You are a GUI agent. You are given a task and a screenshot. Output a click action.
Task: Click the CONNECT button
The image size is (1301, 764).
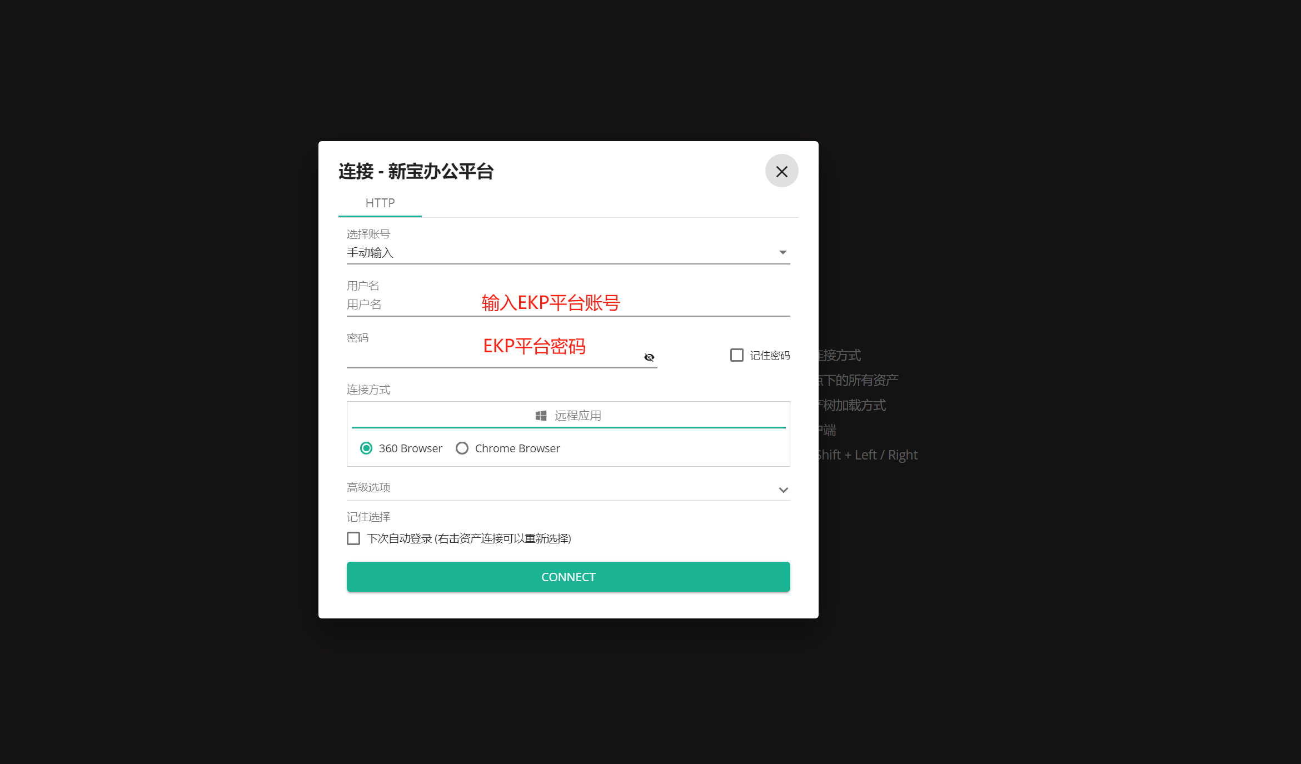(x=568, y=577)
